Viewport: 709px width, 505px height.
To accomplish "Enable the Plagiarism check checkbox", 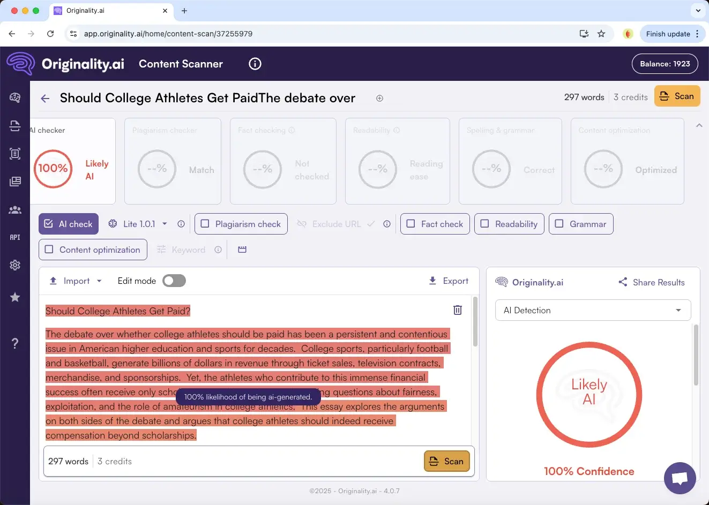I will pyautogui.click(x=205, y=224).
